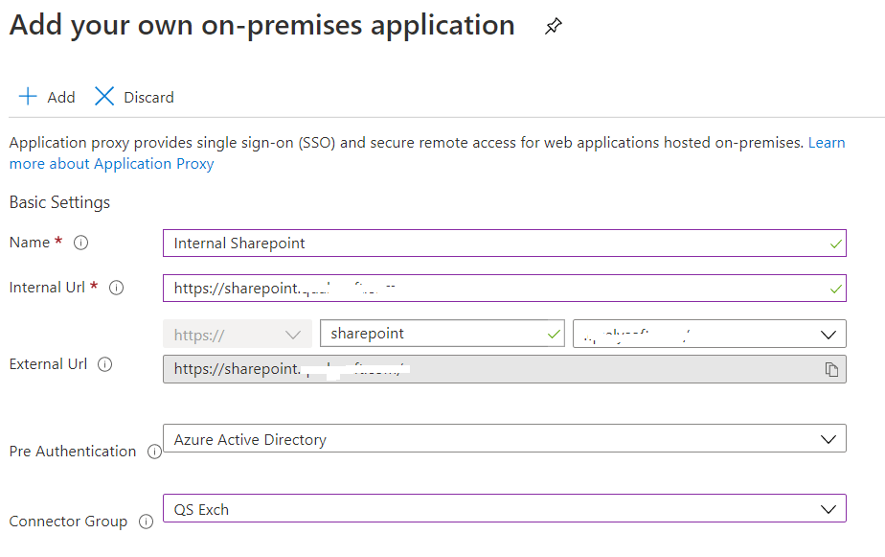Show info tooltip for Pre Authentication

(x=154, y=452)
